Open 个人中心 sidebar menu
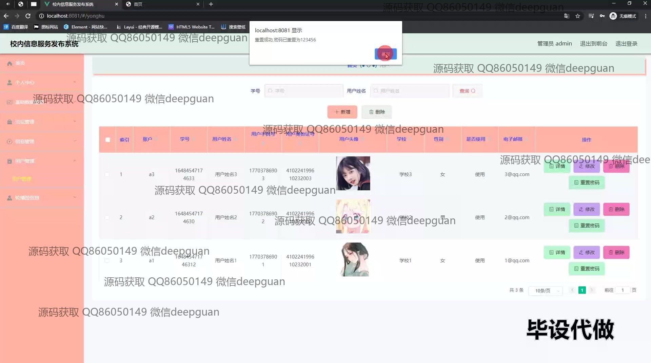 click(x=42, y=83)
